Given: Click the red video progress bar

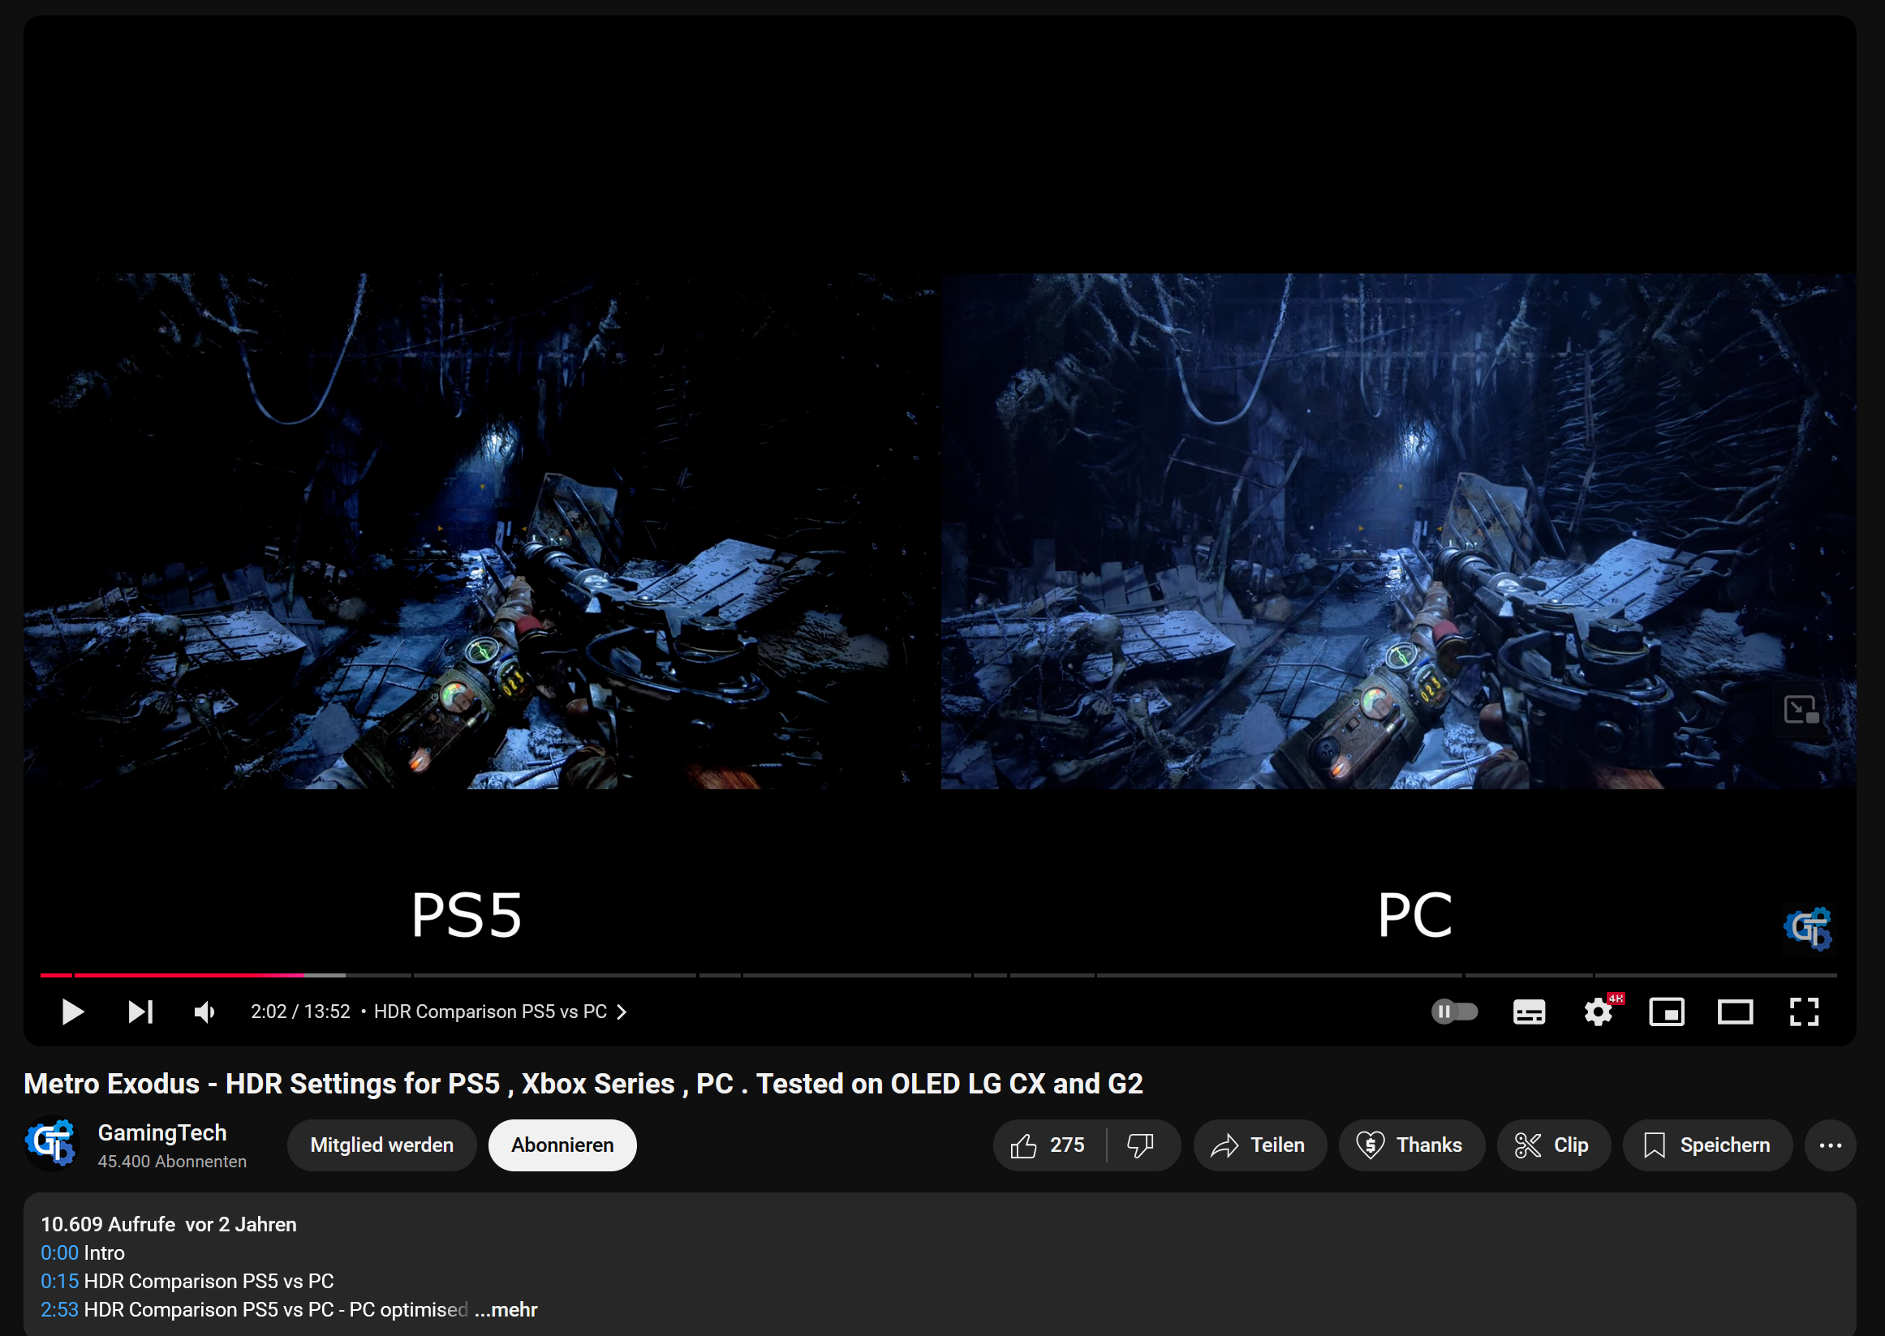Looking at the screenshot, I should pos(189,975).
